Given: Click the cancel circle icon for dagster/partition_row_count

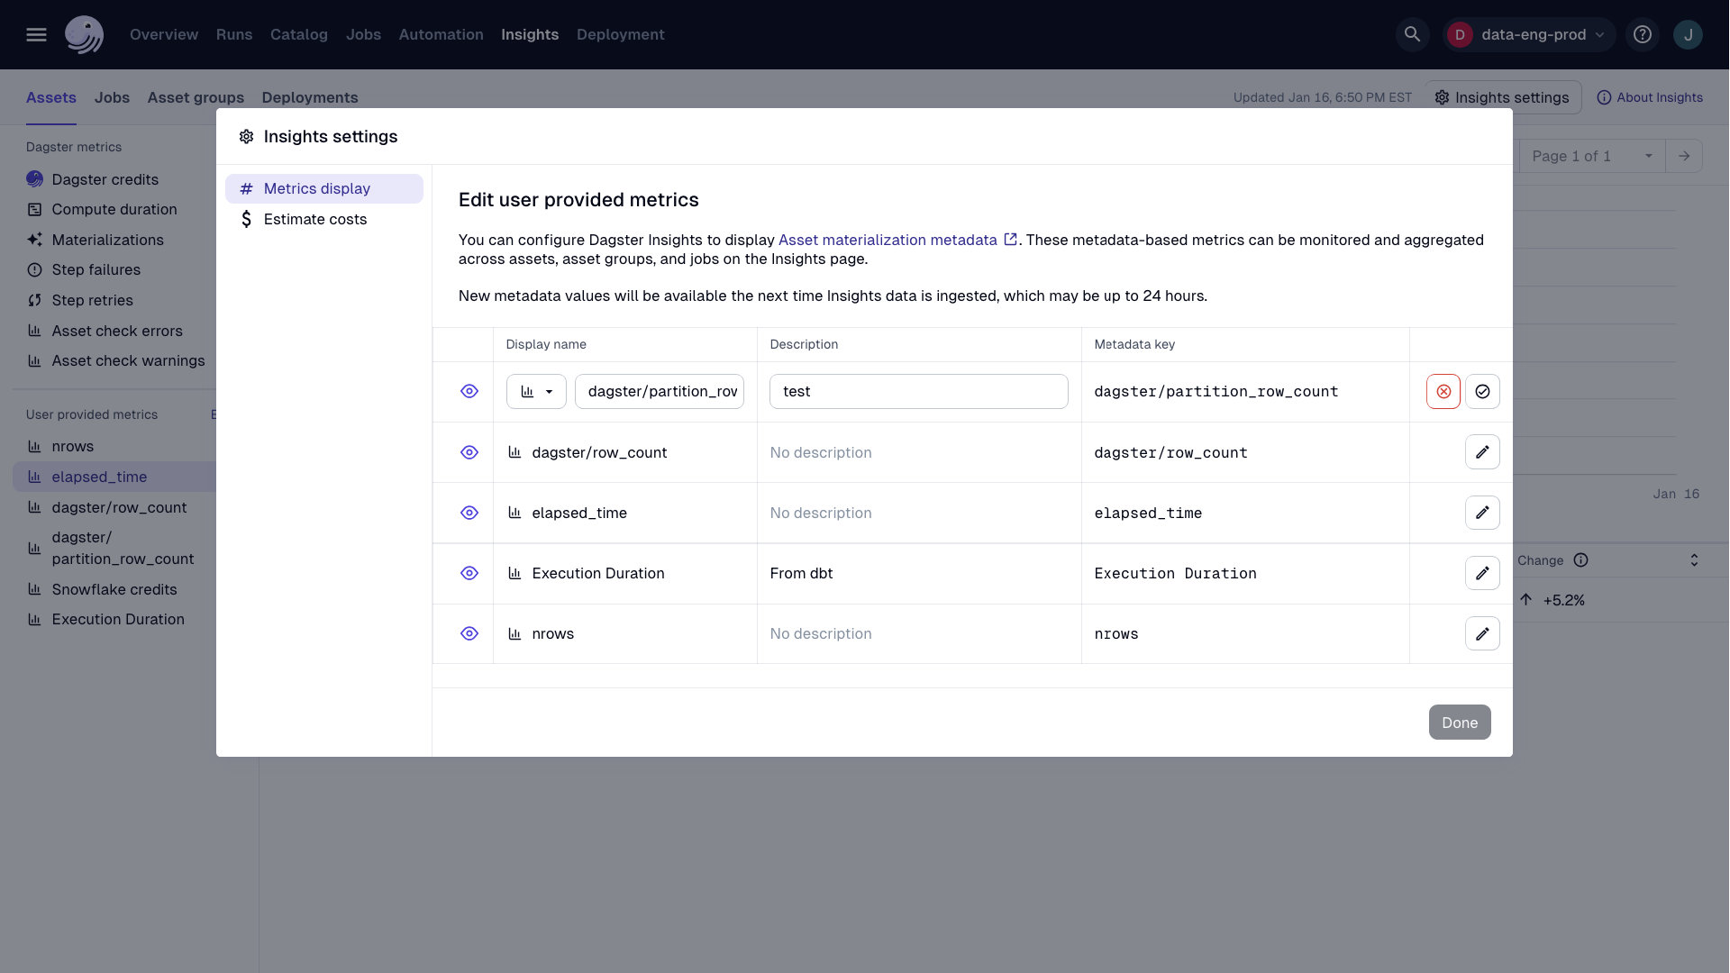Looking at the screenshot, I should pyautogui.click(x=1443, y=391).
